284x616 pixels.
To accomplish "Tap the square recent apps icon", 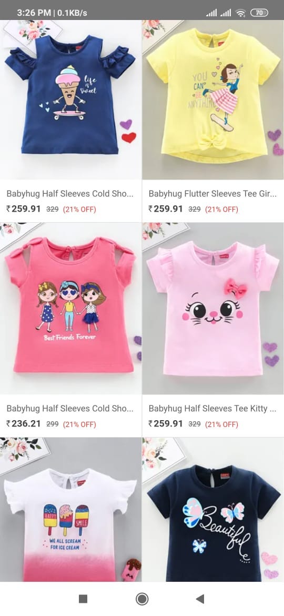I will [83, 599].
